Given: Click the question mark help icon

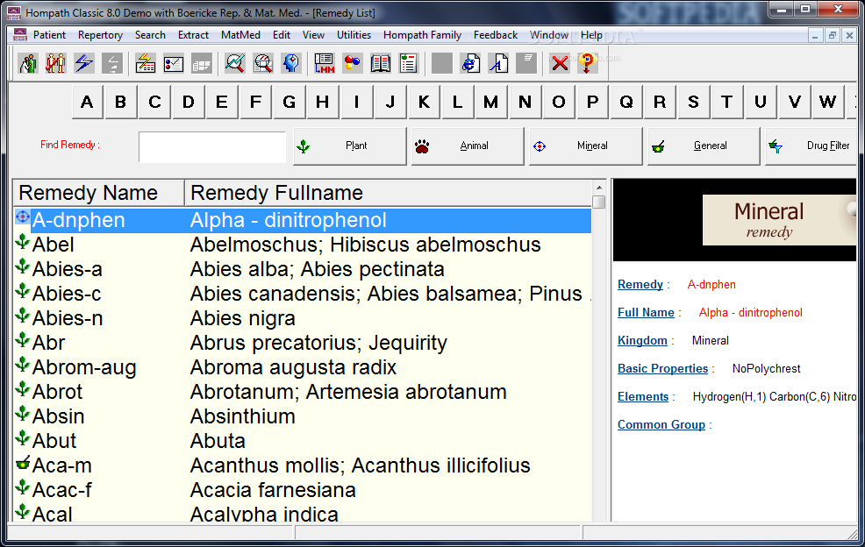Looking at the screenshot, I should (x=588, y=63).
